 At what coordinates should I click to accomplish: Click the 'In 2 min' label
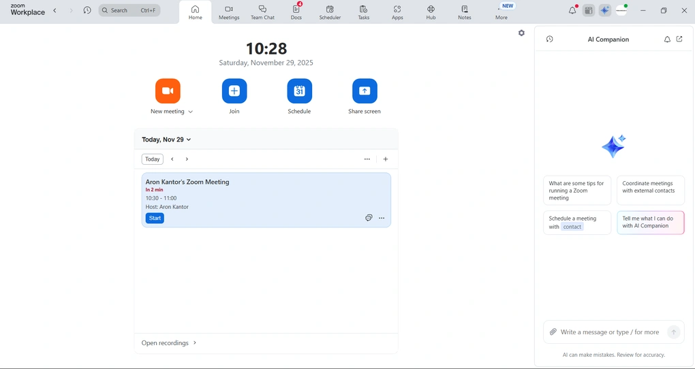pyautogui.click(x=154, y=189)
